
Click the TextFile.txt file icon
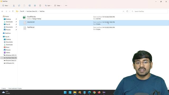point(25,28)
